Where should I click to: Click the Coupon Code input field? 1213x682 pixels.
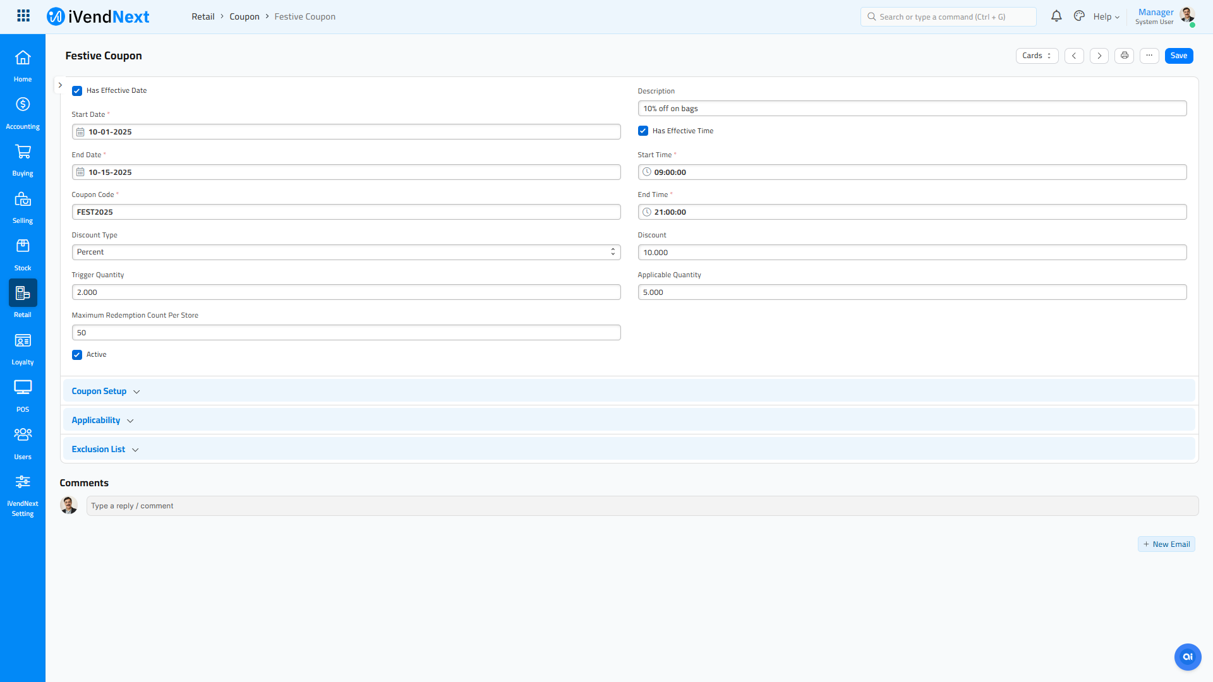tap(346, 212)
